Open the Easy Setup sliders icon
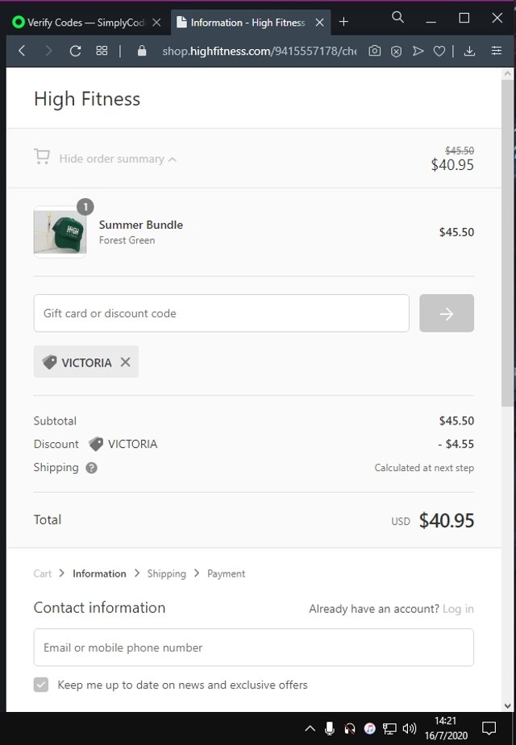Screen dimensions: 516x745 (x=497, y=51)
